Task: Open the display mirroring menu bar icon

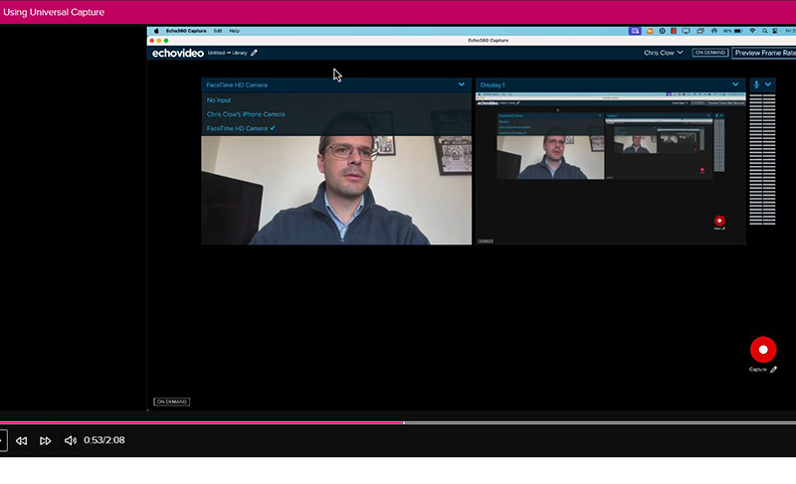Action: 686,31
